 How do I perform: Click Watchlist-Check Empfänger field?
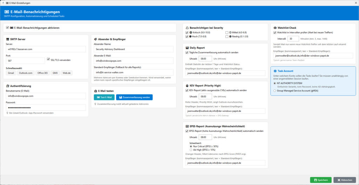(313, 55)
